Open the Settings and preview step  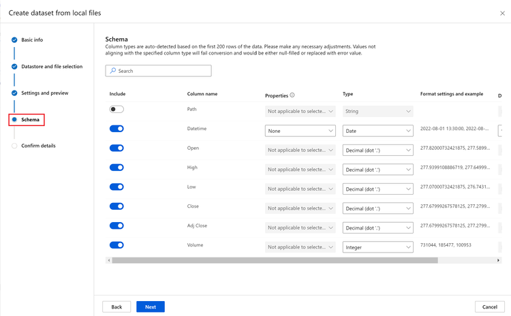tap(44, 93)
